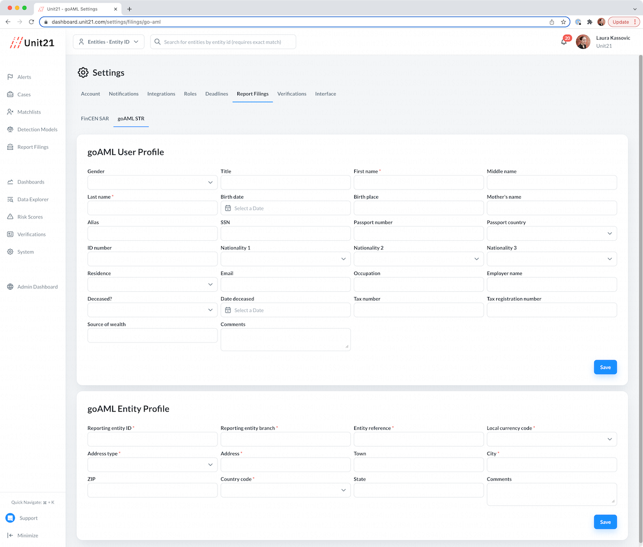Open the Cases briefcase icon
The height and width of the screenshot is (547, 643).
click(x=10, y=94)
